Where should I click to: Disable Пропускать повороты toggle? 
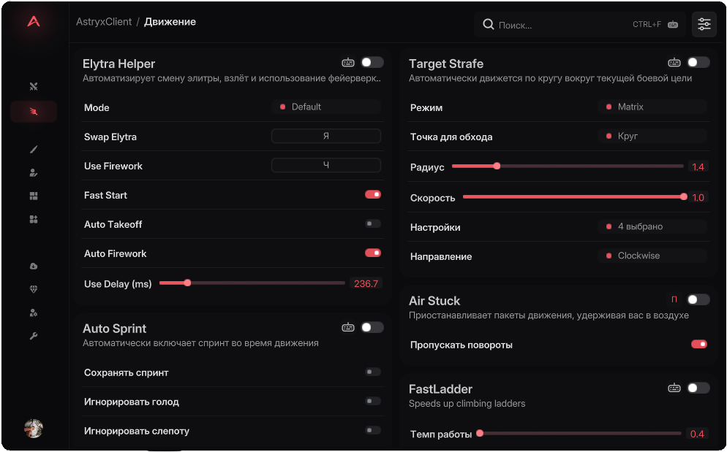click(x=699, y=344)
